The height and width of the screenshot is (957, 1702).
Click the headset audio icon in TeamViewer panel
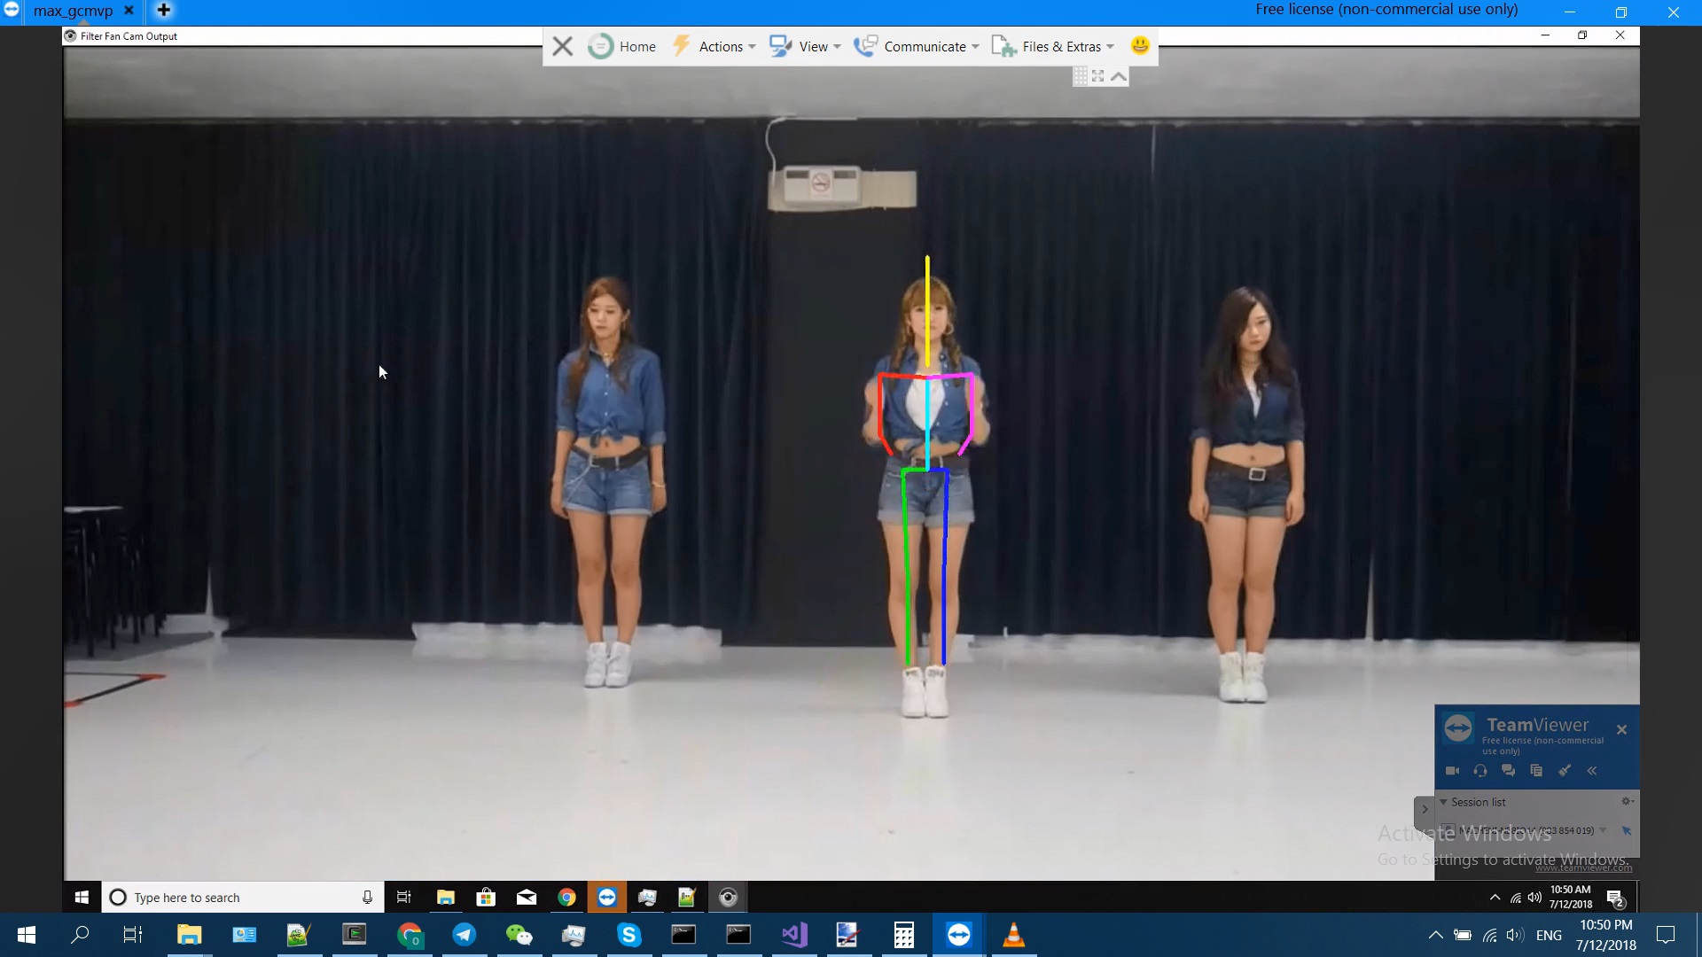coord(1480,771)
